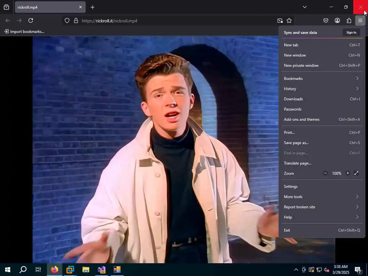Choose Translate page...

[322, 163]
